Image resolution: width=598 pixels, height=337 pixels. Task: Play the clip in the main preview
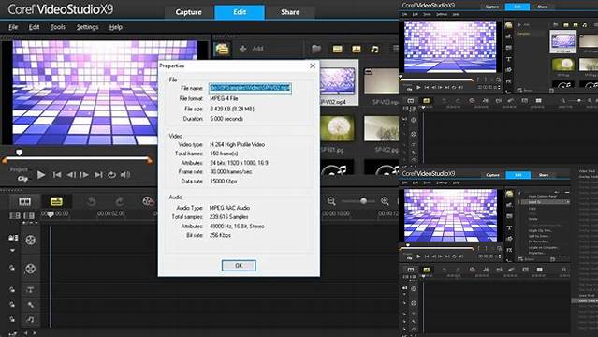pyautogui.click(x=41, y=175)
